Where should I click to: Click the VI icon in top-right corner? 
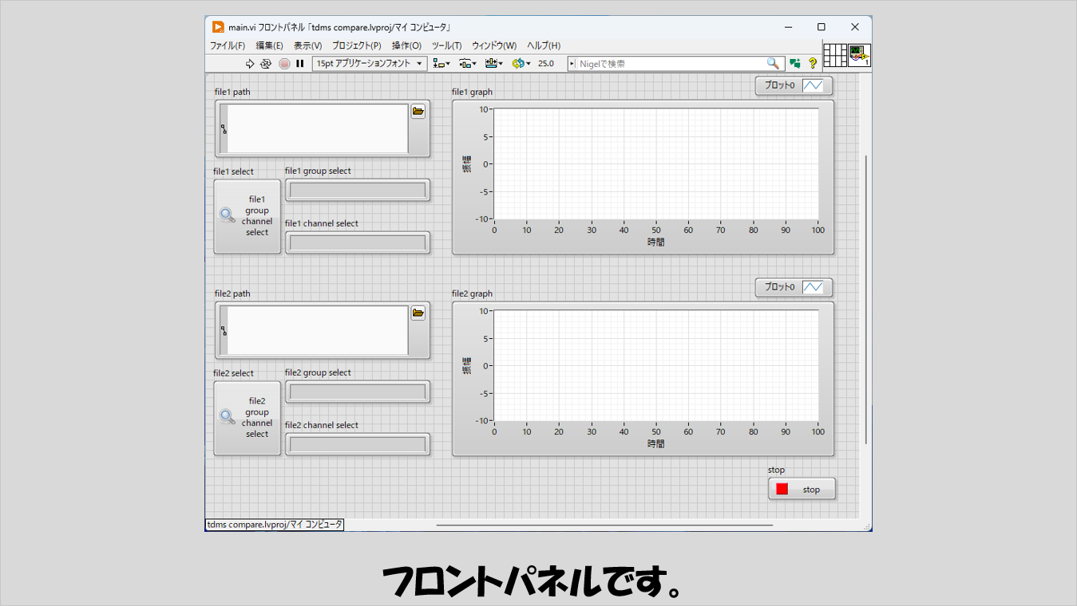tap(859, 55)
